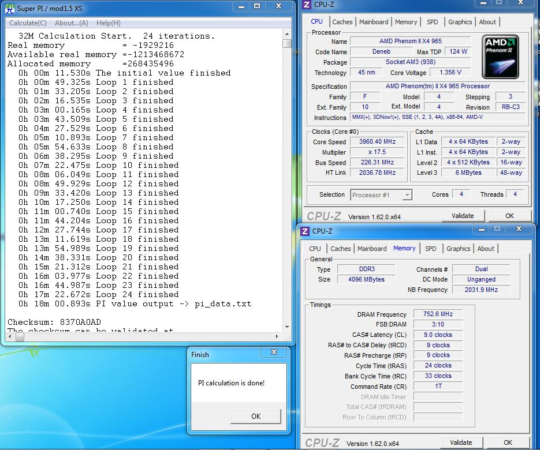This screenshot has height=450, width=540.
Task: Click the DRAM Frequency value 752.6 MHz
Action: (438, 314)
